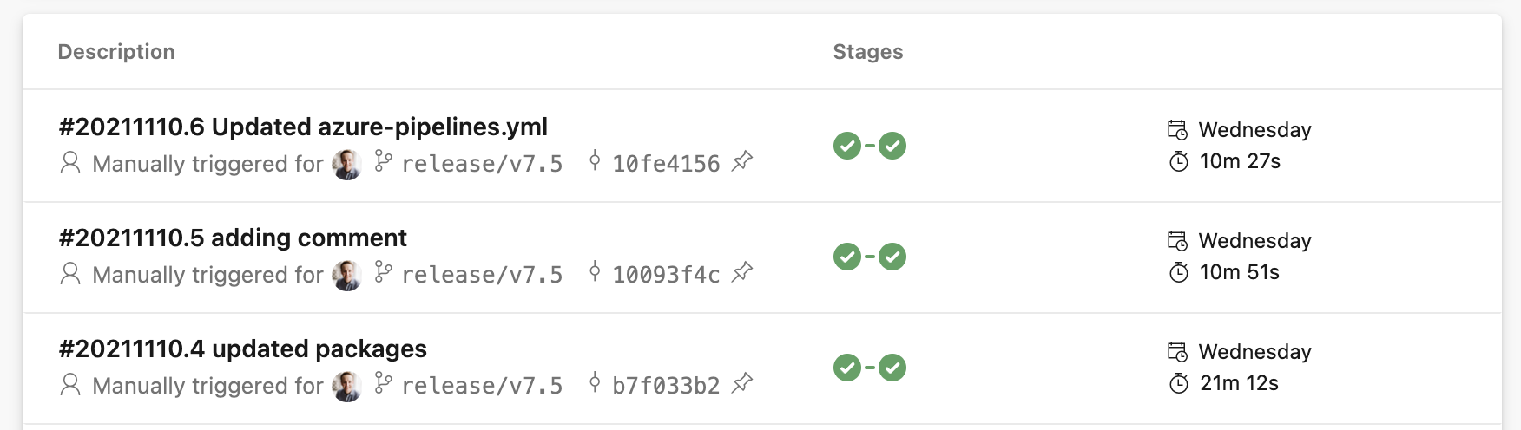Click second stage checkmark of run #20211110.4
This screenshot has width=1521, height=430.
(x=892, y=368)
